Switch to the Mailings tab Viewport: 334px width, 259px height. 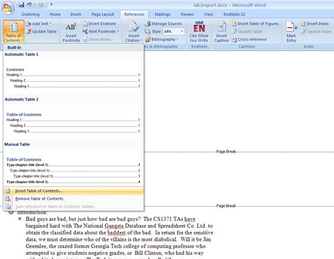click(x=162, y=15)
